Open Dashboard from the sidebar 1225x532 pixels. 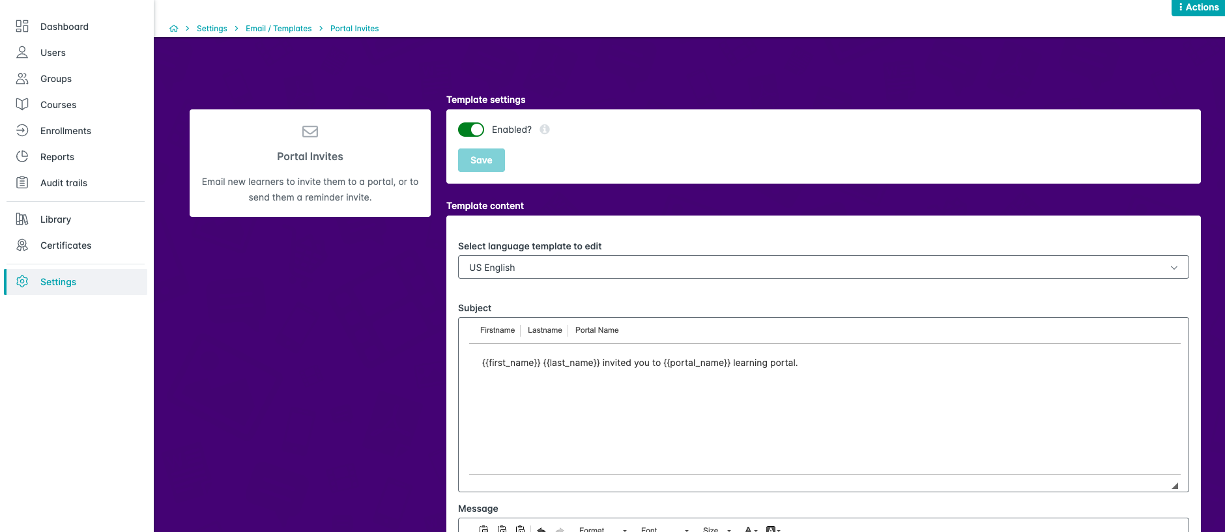pyautogui.click(x=64, y=27)
